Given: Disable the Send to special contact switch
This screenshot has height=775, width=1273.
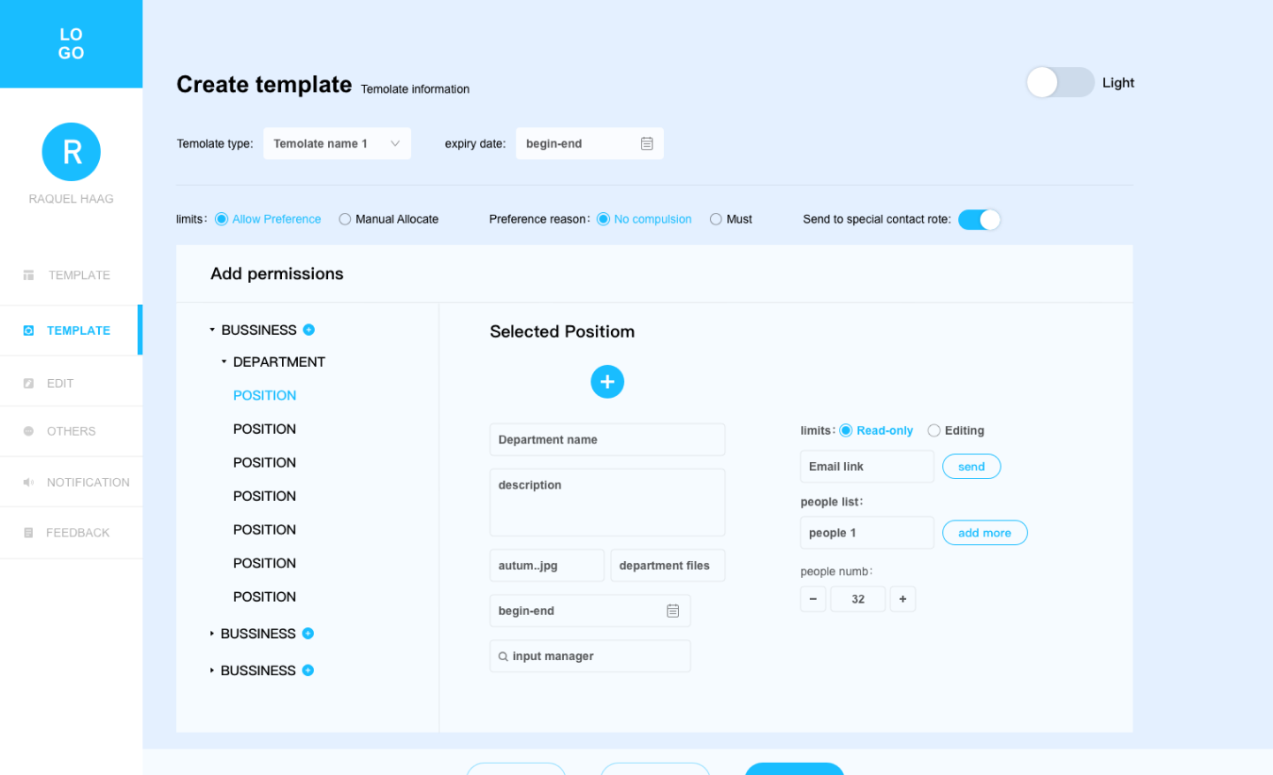Looking at the screenshot, I should pos(979,219).
